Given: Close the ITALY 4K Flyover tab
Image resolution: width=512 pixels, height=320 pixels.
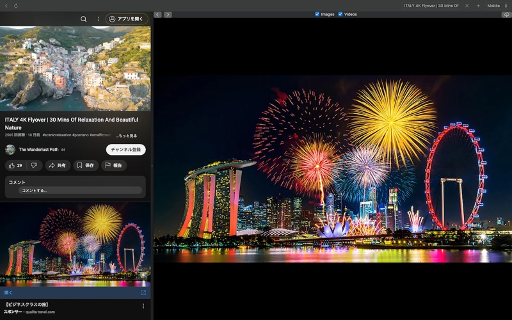Looking at the screenshot, I should [467, 6].
